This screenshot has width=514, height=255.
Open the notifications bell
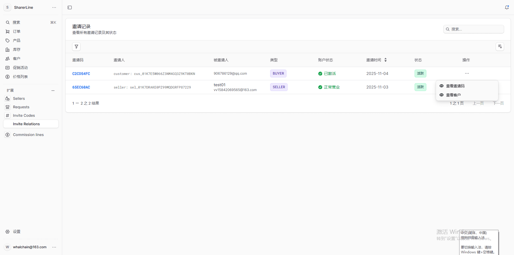pos(507,8)
